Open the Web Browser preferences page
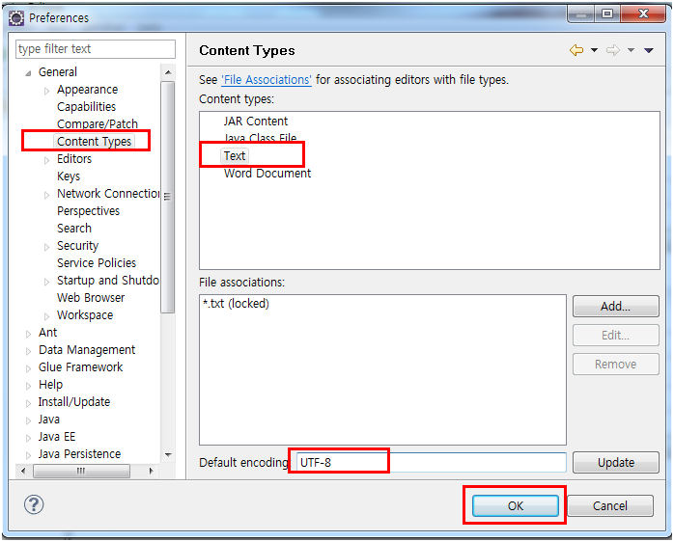This screenshot has width=674, height=542. (91, 298)
